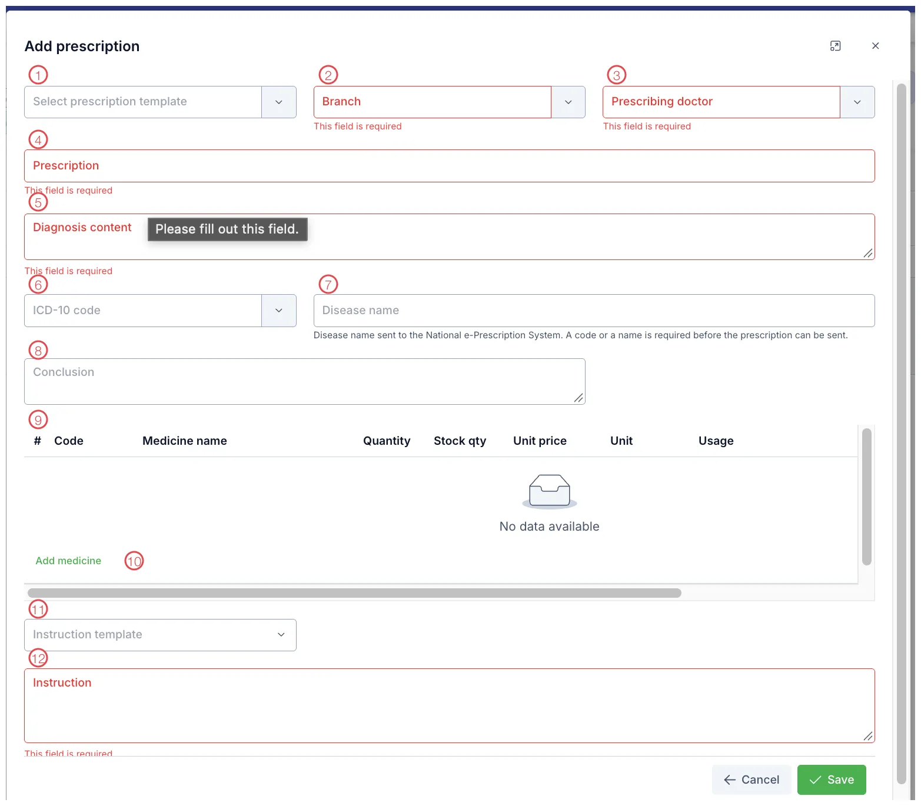Image resolution: width=921 pixels, height=806 pixels.
Task: Click the National e-Prescription System hint text
Action: (581, 335)
